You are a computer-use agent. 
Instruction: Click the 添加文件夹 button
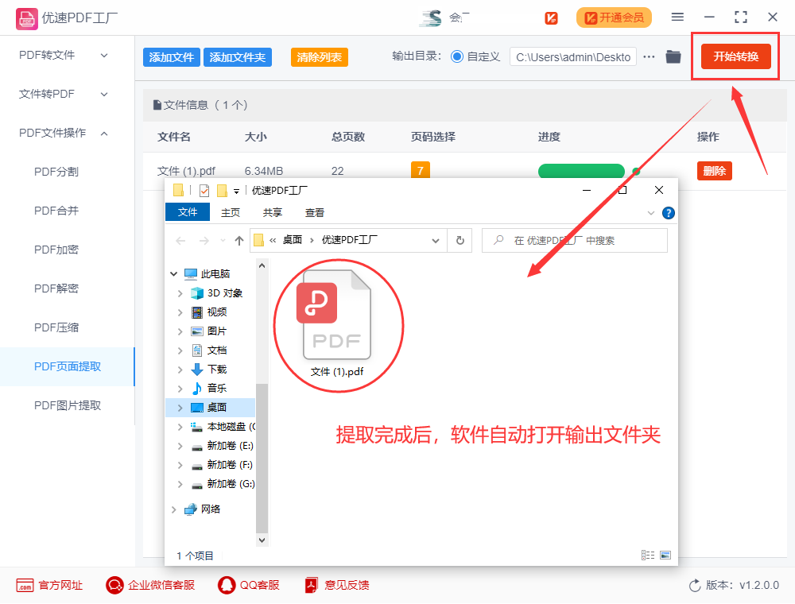[x=237, y=57]
